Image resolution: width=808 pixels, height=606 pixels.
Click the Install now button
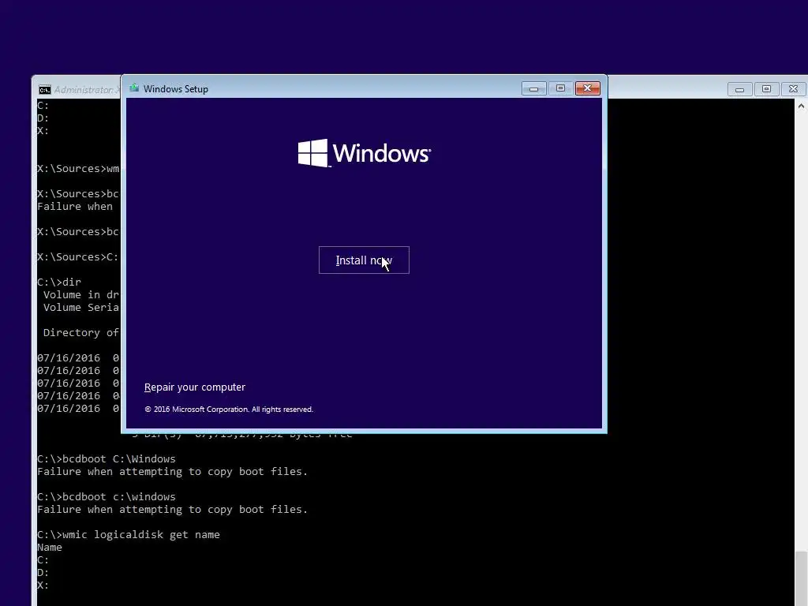tap(364, 260)
